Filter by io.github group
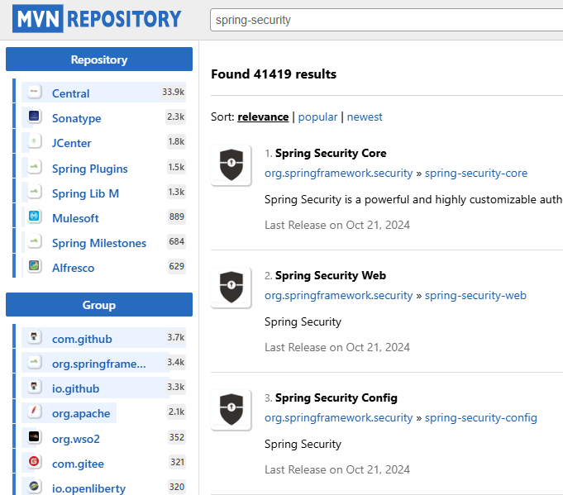The image size is (563, 495). [x=75, y=388]
